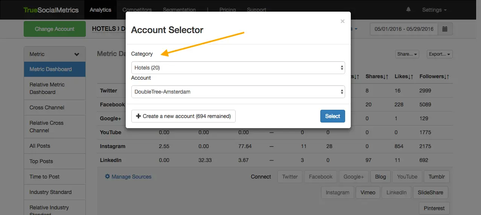Open the Export dropdown
The width and height of the screenshot is (481, 215).
[x=440, y=54]
